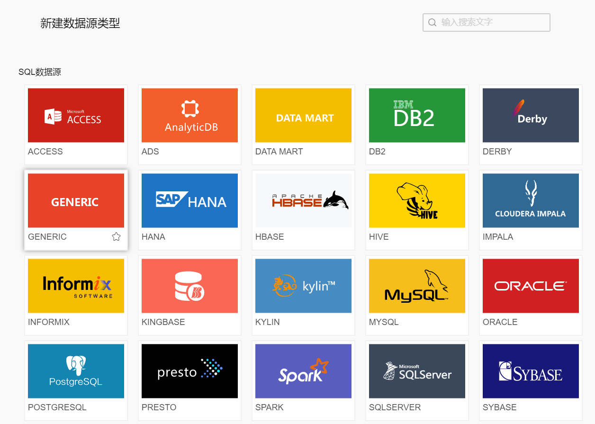
Task: Choose the PostgreSQL elephant logo image
Action: (76, 371)
